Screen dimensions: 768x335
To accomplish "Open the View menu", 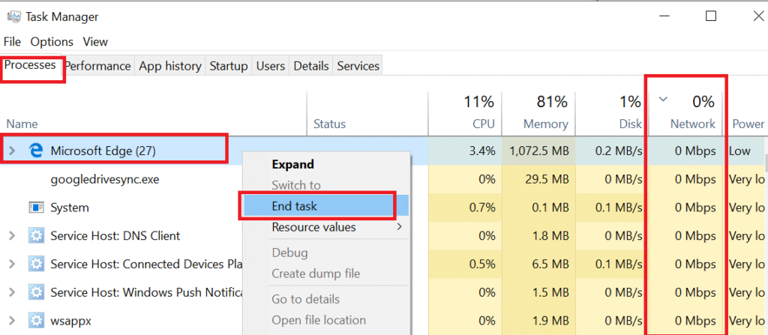I will click(95, 42).
